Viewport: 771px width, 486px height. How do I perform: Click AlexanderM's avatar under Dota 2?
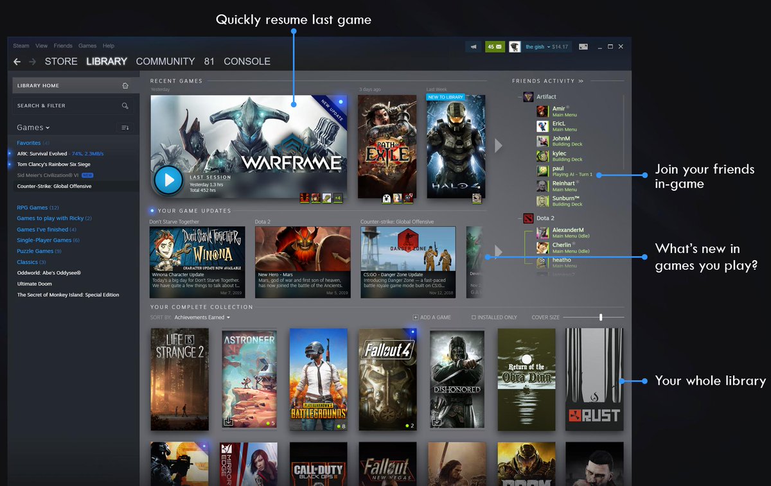click(543, 232)
